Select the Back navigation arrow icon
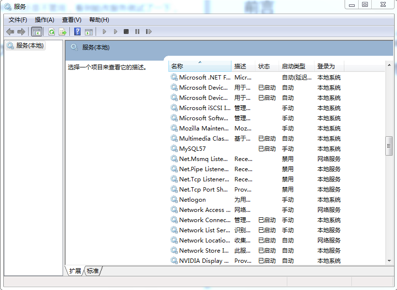This screenshot has width=397, height=290. click(10, 31)
